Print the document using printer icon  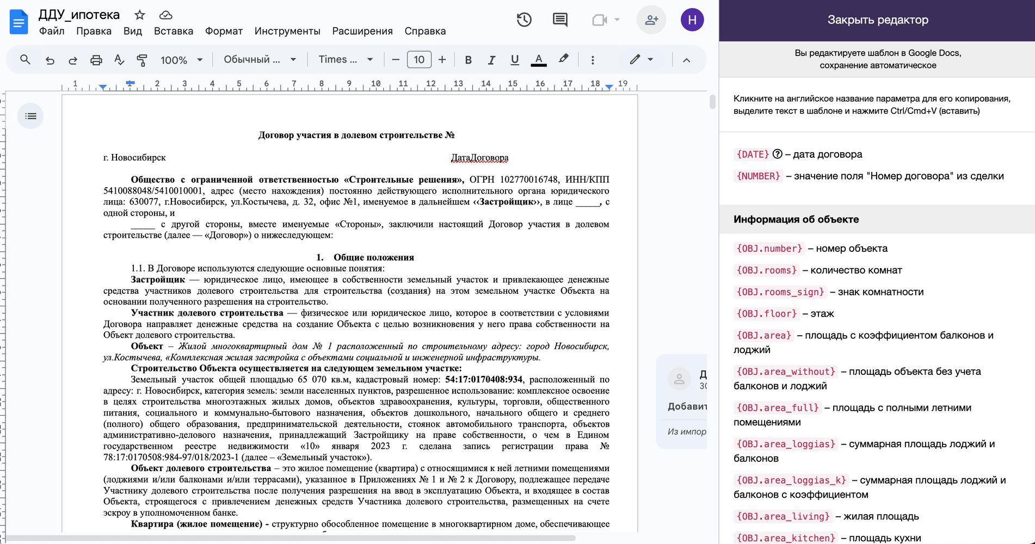96,60
